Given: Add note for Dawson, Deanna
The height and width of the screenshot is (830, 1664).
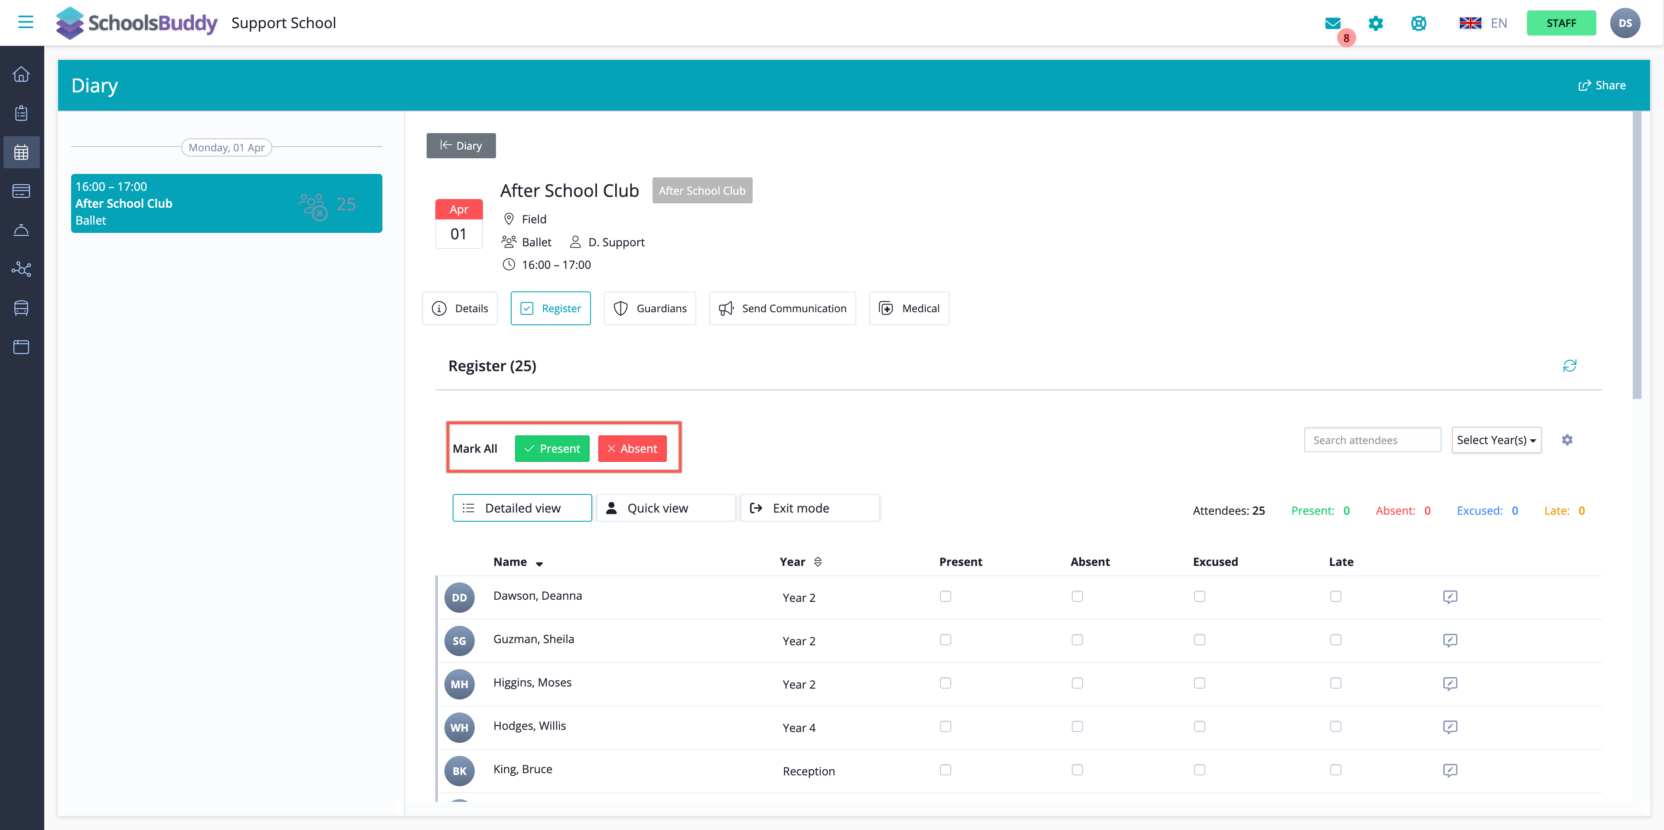Looking at the screenshot, I should 1450,597.
